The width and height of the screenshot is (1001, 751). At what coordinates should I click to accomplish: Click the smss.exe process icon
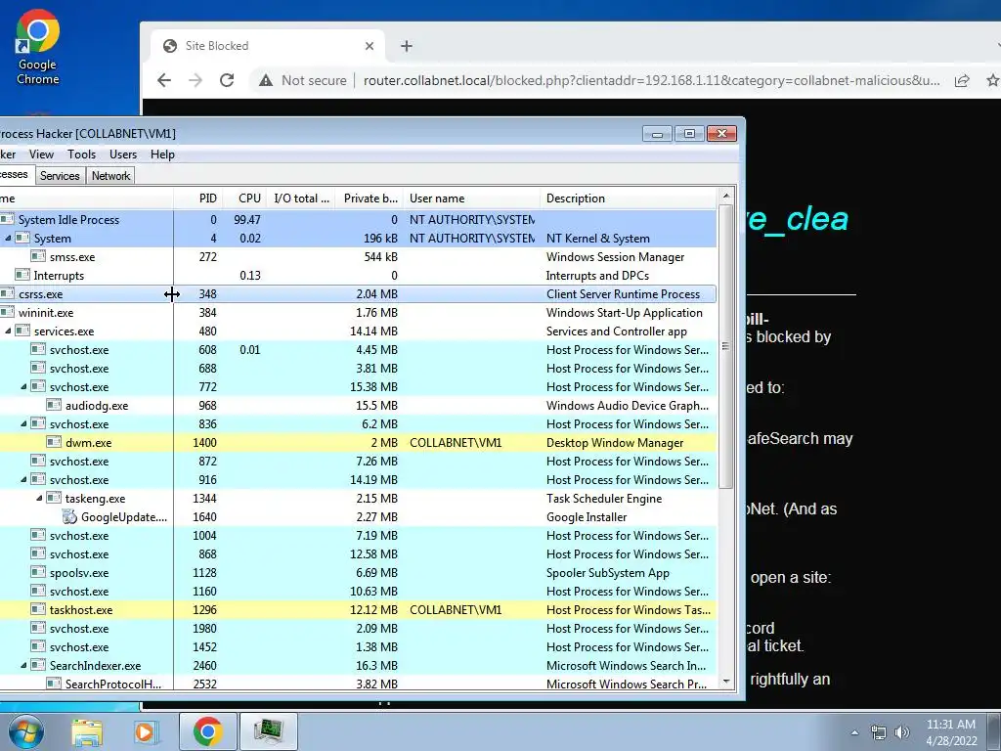point(38,256)
